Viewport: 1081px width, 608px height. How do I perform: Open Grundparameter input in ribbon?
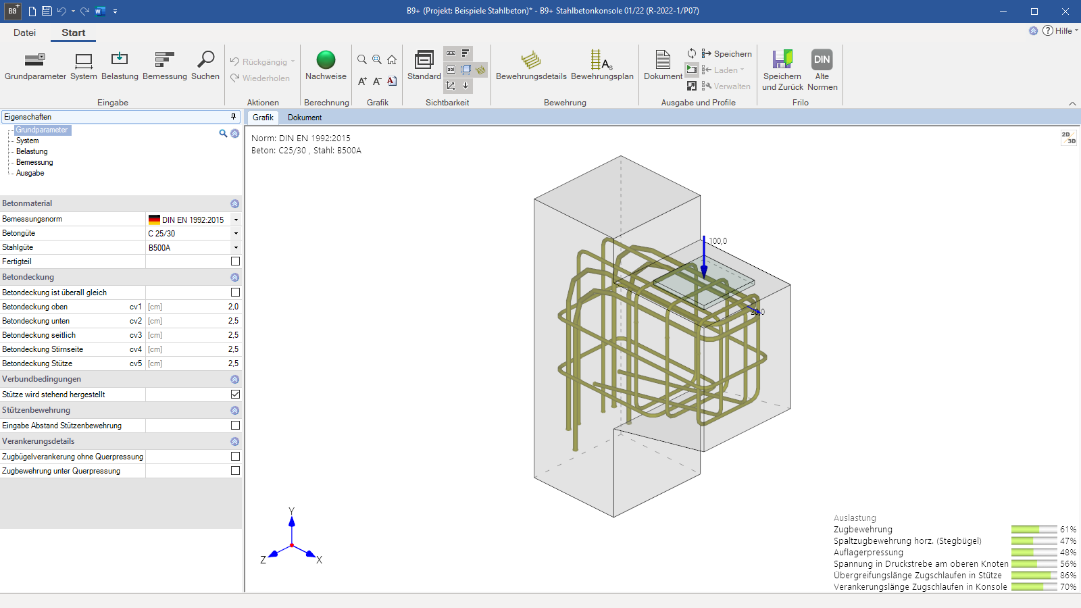point(35,66)
